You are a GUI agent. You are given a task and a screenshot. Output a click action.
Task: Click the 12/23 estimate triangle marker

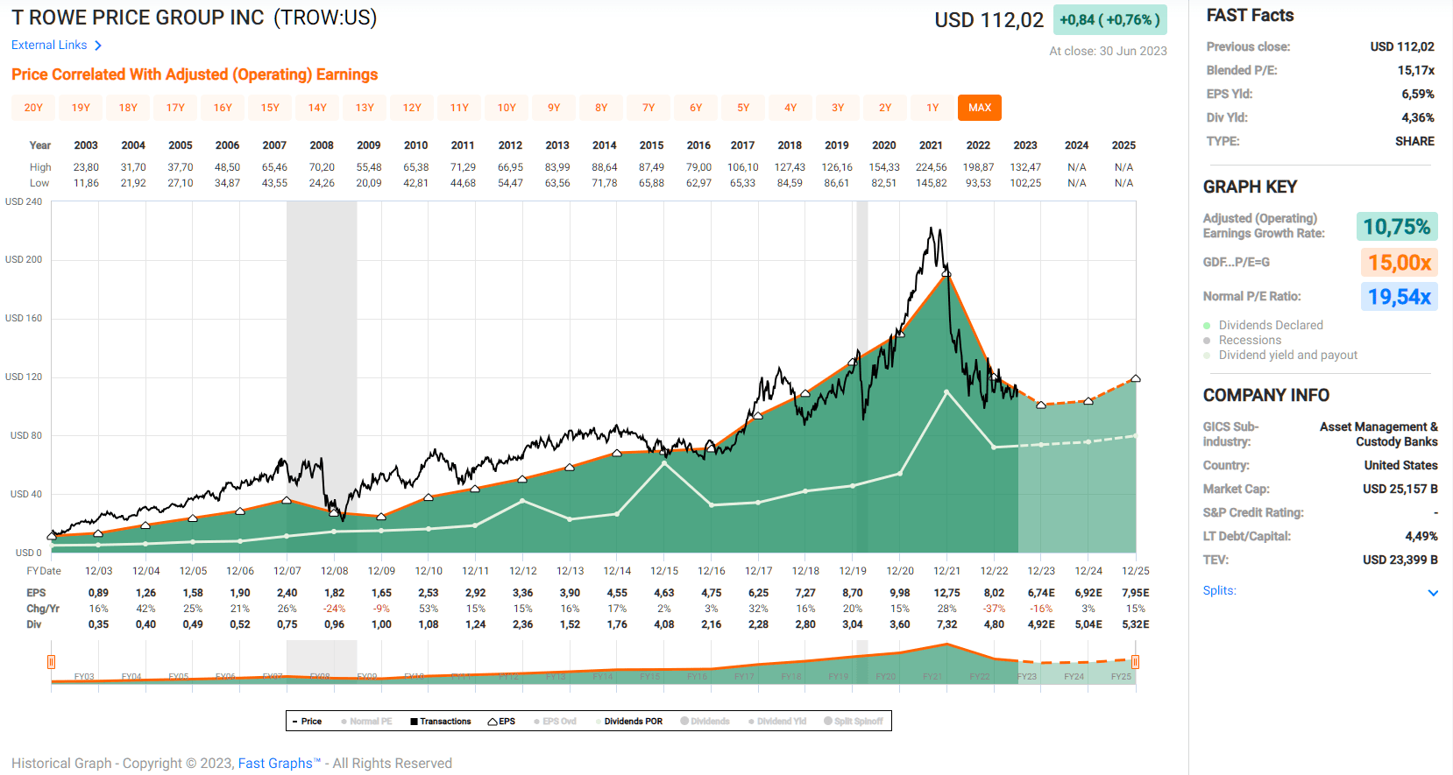1041,405
